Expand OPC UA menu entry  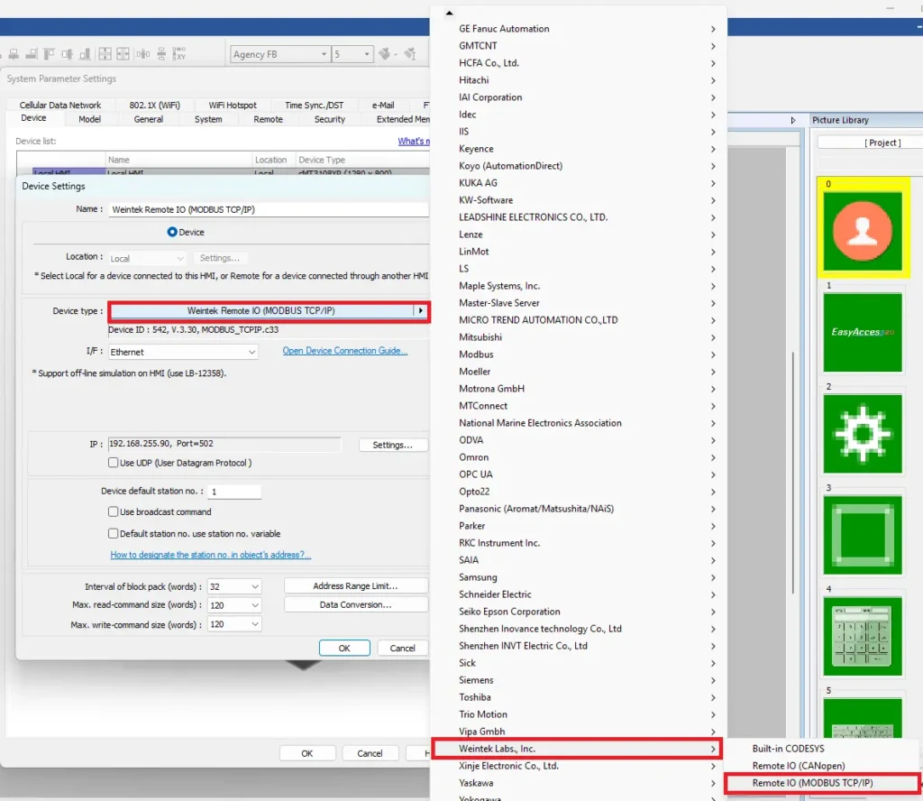[577, 474]
